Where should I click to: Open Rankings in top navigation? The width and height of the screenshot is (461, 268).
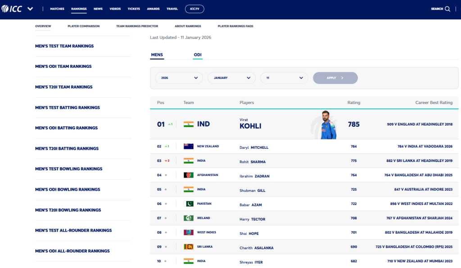(x=79, y=9)
